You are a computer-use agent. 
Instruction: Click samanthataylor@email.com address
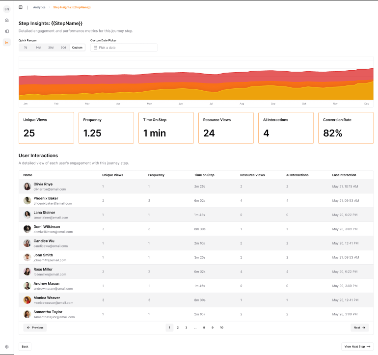[x=54, y=317]
